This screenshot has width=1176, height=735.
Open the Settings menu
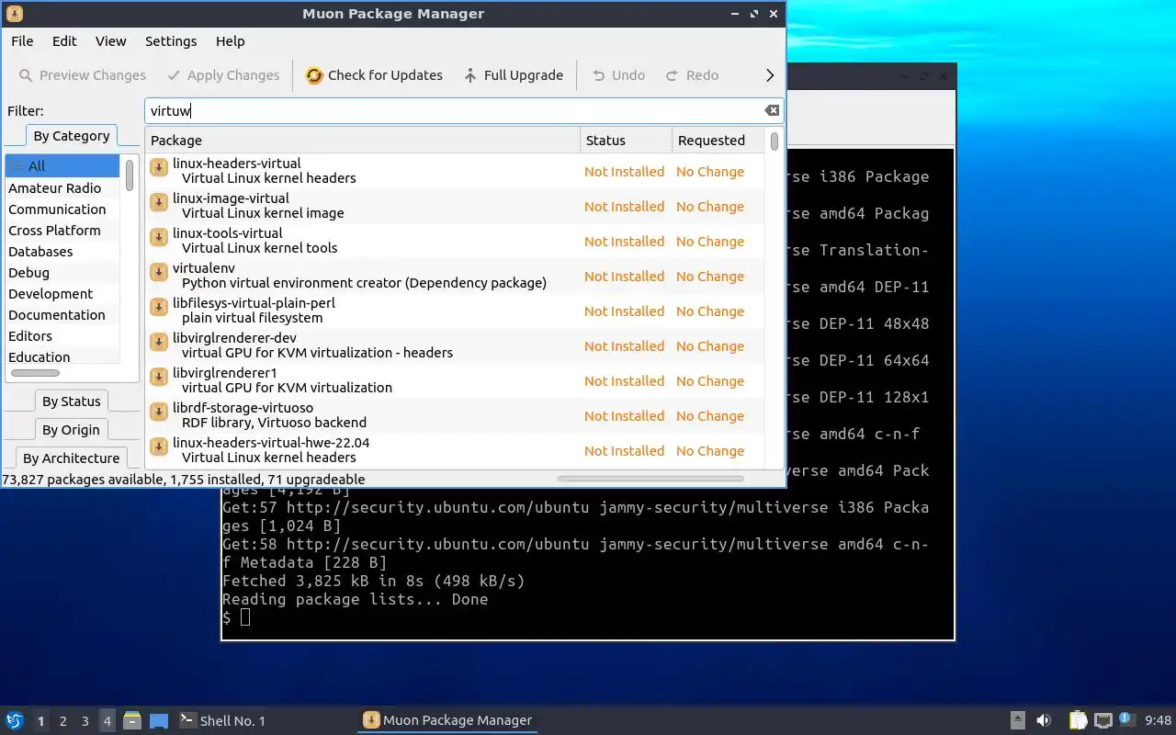pos(171,40)
